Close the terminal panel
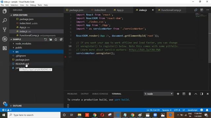 [207, 94]
